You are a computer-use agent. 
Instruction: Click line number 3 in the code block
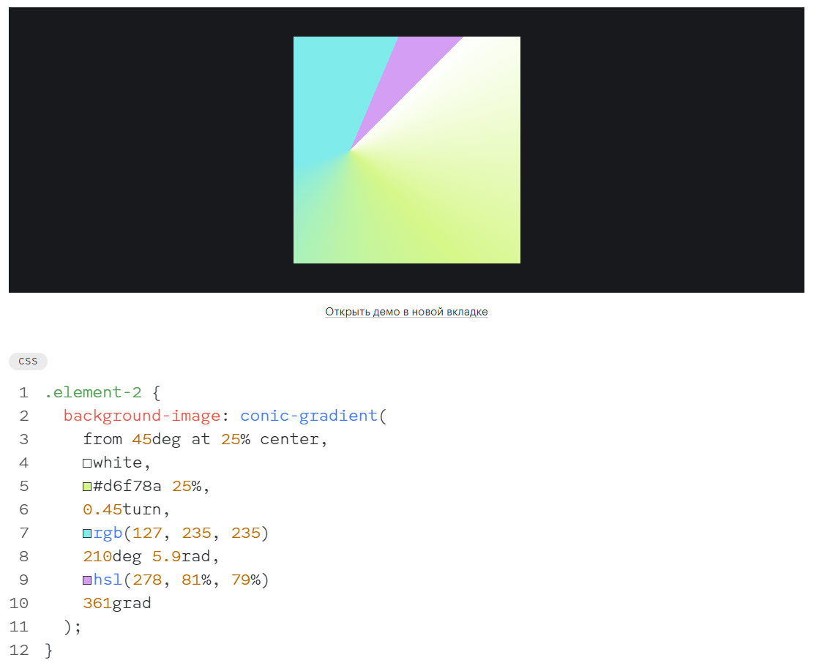(x=23, y=439)
